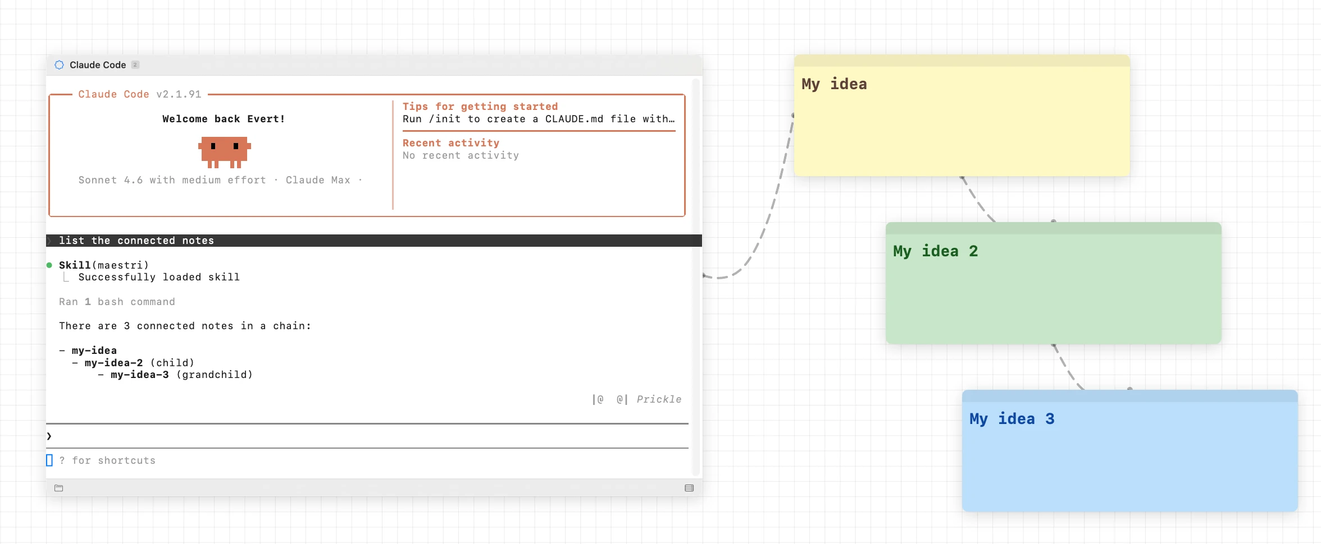The image size is (1321, 544).
Task: Click the '? for shortcuts' hint text
Action: (107, 460)
